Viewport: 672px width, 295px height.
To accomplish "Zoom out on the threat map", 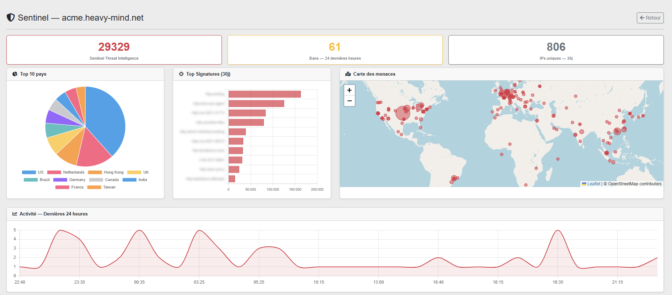I will 350,101.
